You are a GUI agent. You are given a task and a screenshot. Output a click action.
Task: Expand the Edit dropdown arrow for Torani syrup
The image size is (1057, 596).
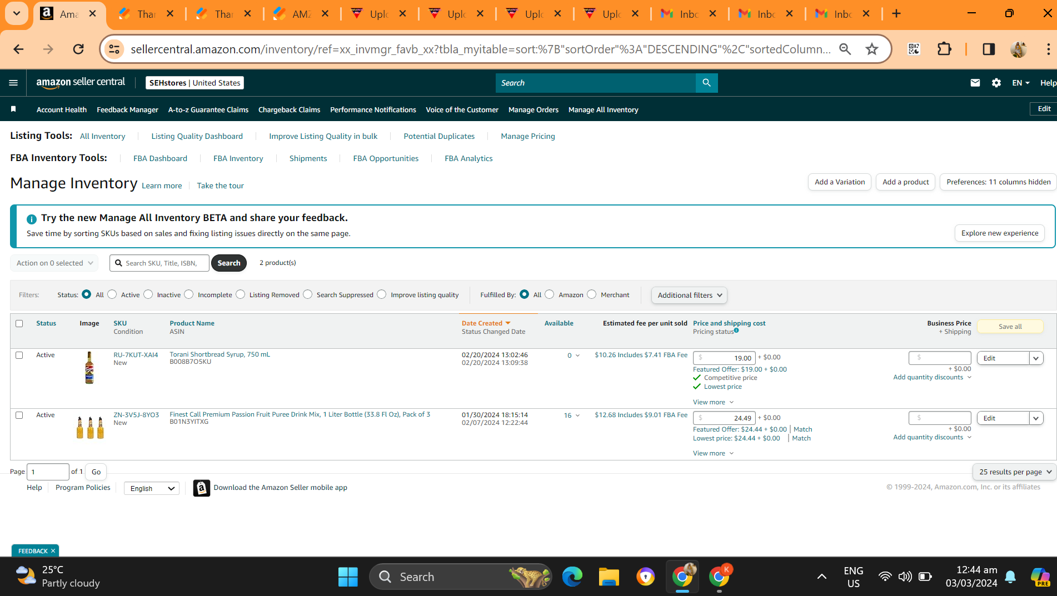coord(1036,358)
